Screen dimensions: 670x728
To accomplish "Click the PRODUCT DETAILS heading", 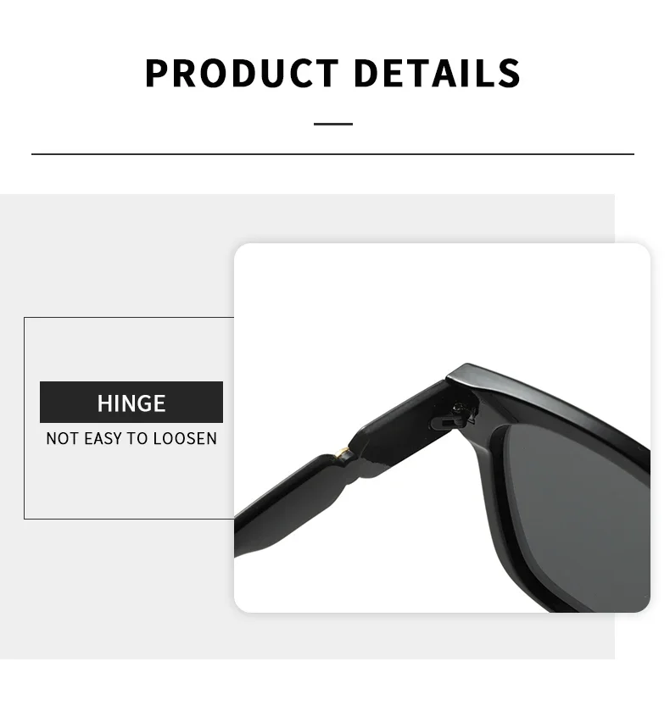I will click(x=332, y=73).
